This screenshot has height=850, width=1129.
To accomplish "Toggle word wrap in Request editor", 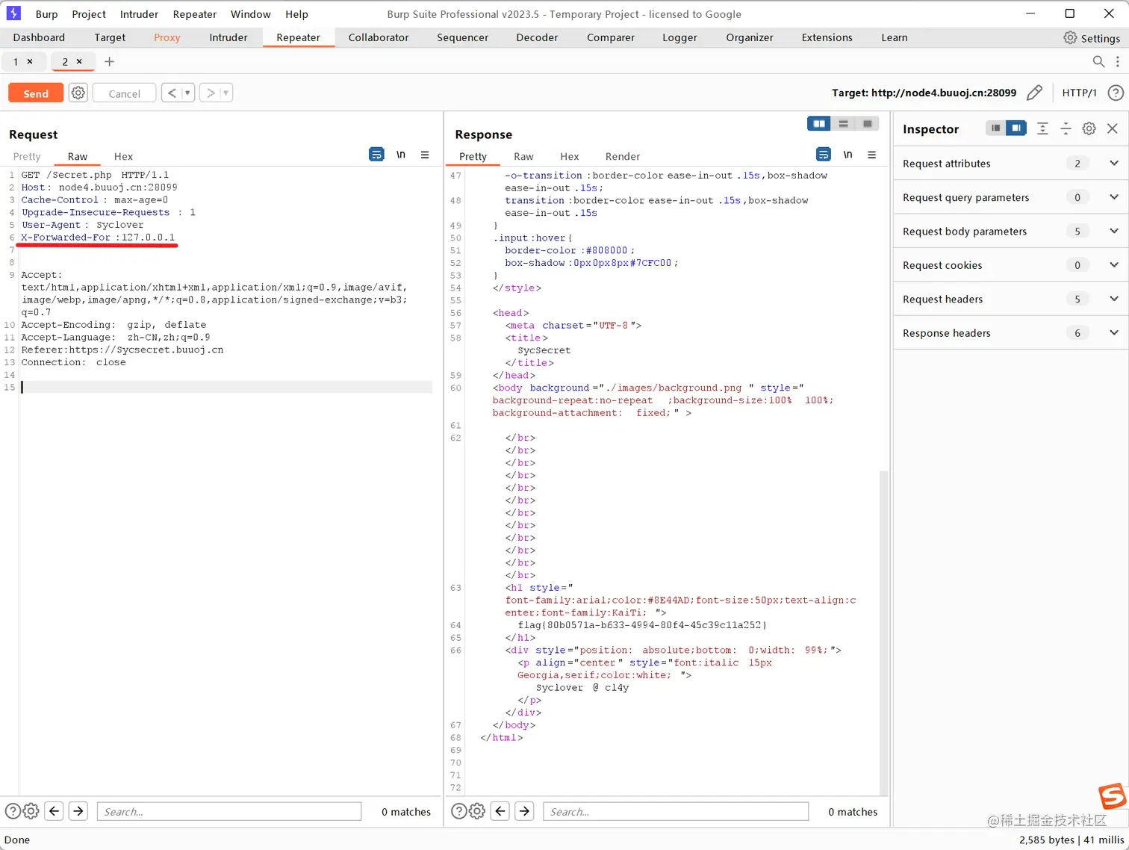I will (376, 155).
